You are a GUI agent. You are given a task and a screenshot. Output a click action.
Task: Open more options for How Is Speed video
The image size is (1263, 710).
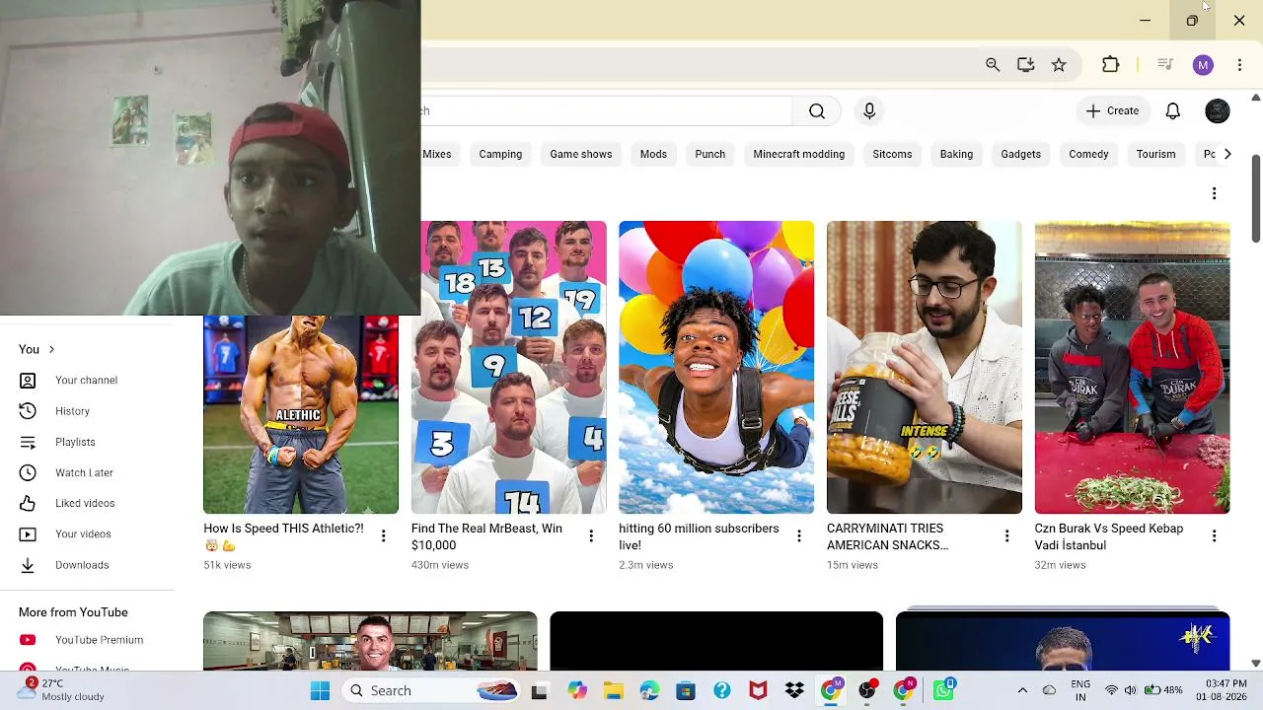pos(384,536)
